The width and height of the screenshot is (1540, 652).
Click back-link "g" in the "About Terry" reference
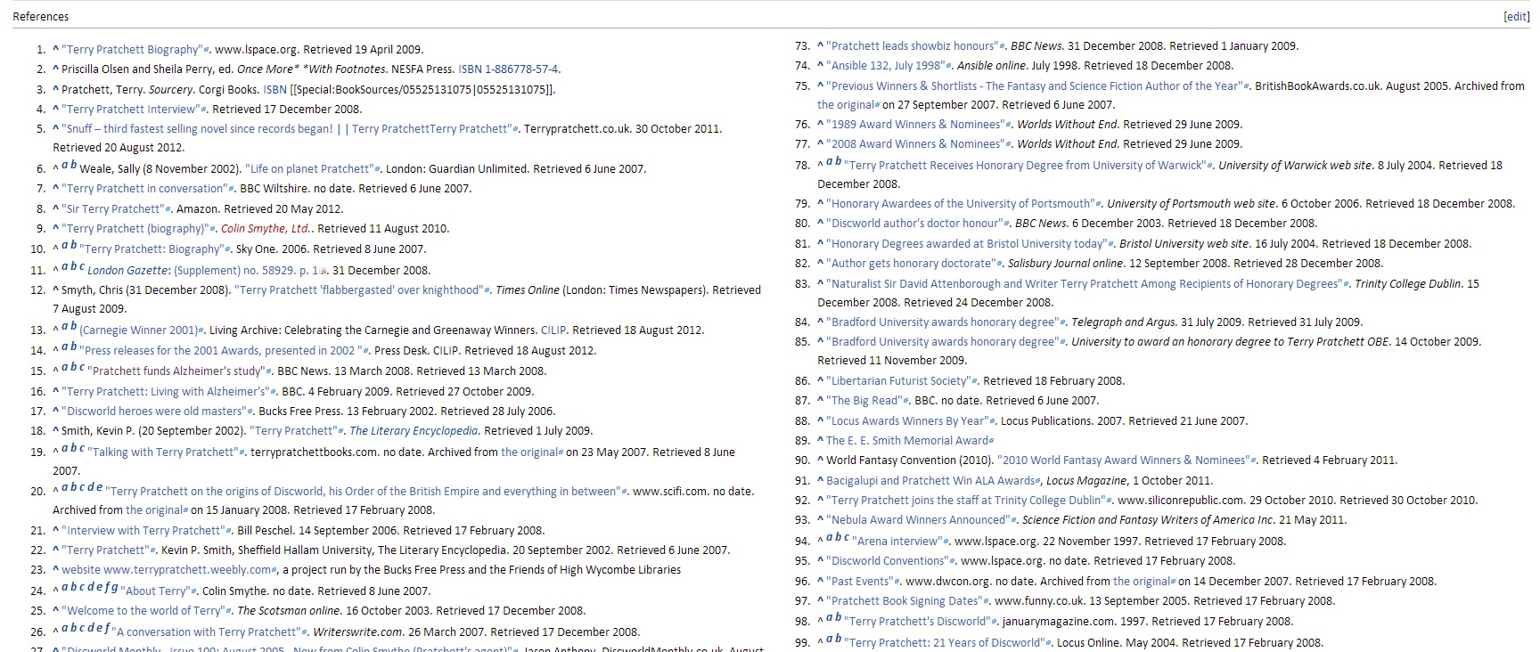click(x=115, y=588)
